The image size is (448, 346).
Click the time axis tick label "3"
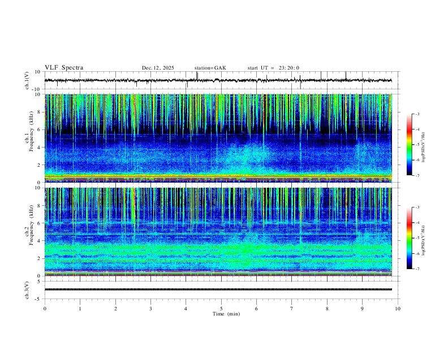[x=150, y=309]
